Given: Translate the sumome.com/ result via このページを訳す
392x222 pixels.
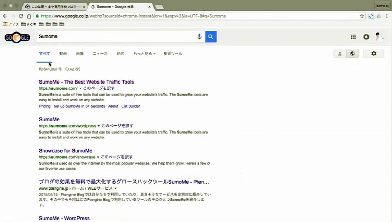Looking at the screenshot, I should pyautogui.click(x=99, y=88).
